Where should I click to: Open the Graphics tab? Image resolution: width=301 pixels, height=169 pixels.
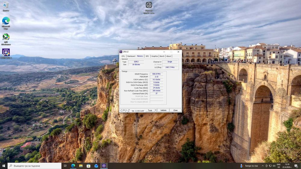[x=154, y=56]
